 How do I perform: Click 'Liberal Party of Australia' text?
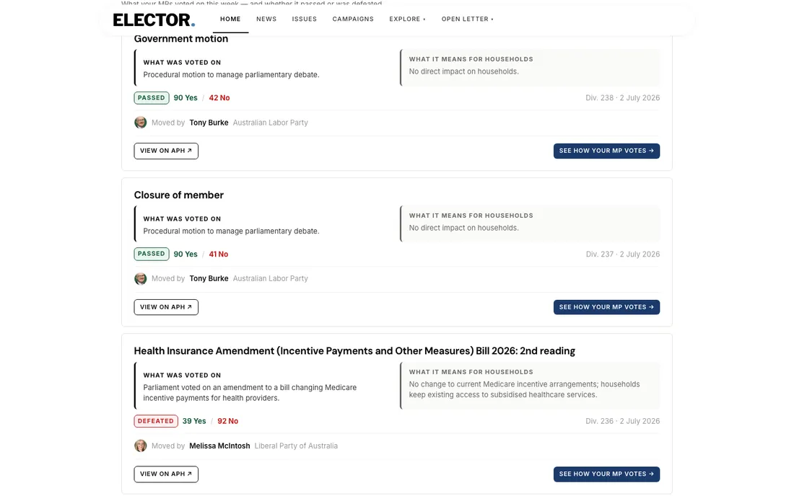click(x=296, y=446)
